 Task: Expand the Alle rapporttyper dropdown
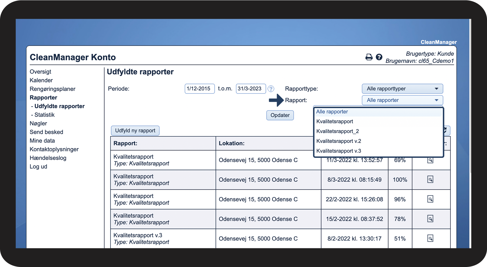pos(402,89)
